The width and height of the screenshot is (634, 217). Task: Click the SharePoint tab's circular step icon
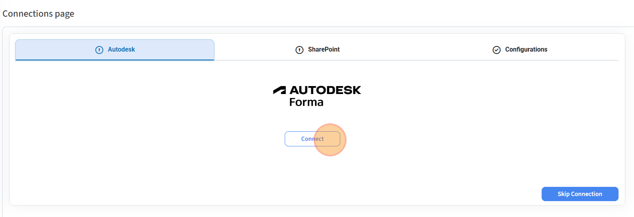[299, 50]
